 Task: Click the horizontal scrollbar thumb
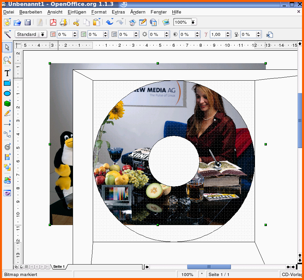point(209,267)
